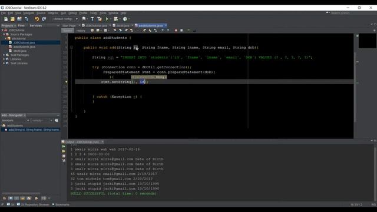Screen dimensions: 377x212
Task: Expand the Test Libraries node
Action: pos(4,63)
